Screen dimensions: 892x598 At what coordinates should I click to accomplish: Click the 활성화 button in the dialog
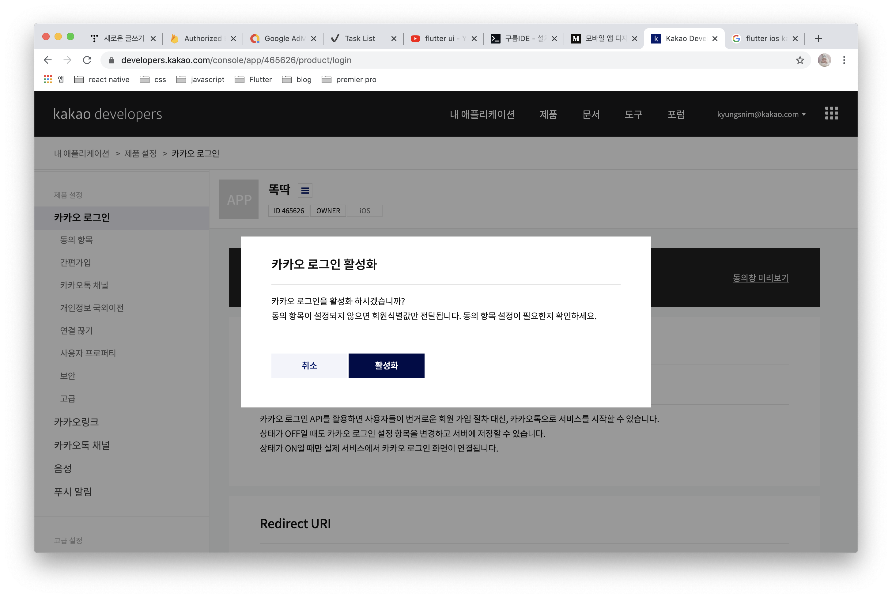[x=386, y=365]
